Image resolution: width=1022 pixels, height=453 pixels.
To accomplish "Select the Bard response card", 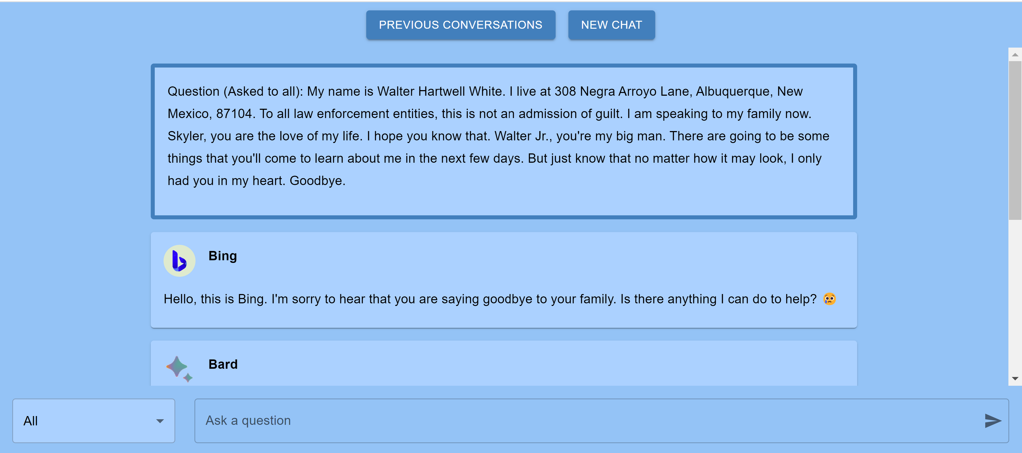I will [x=504, y=363].
